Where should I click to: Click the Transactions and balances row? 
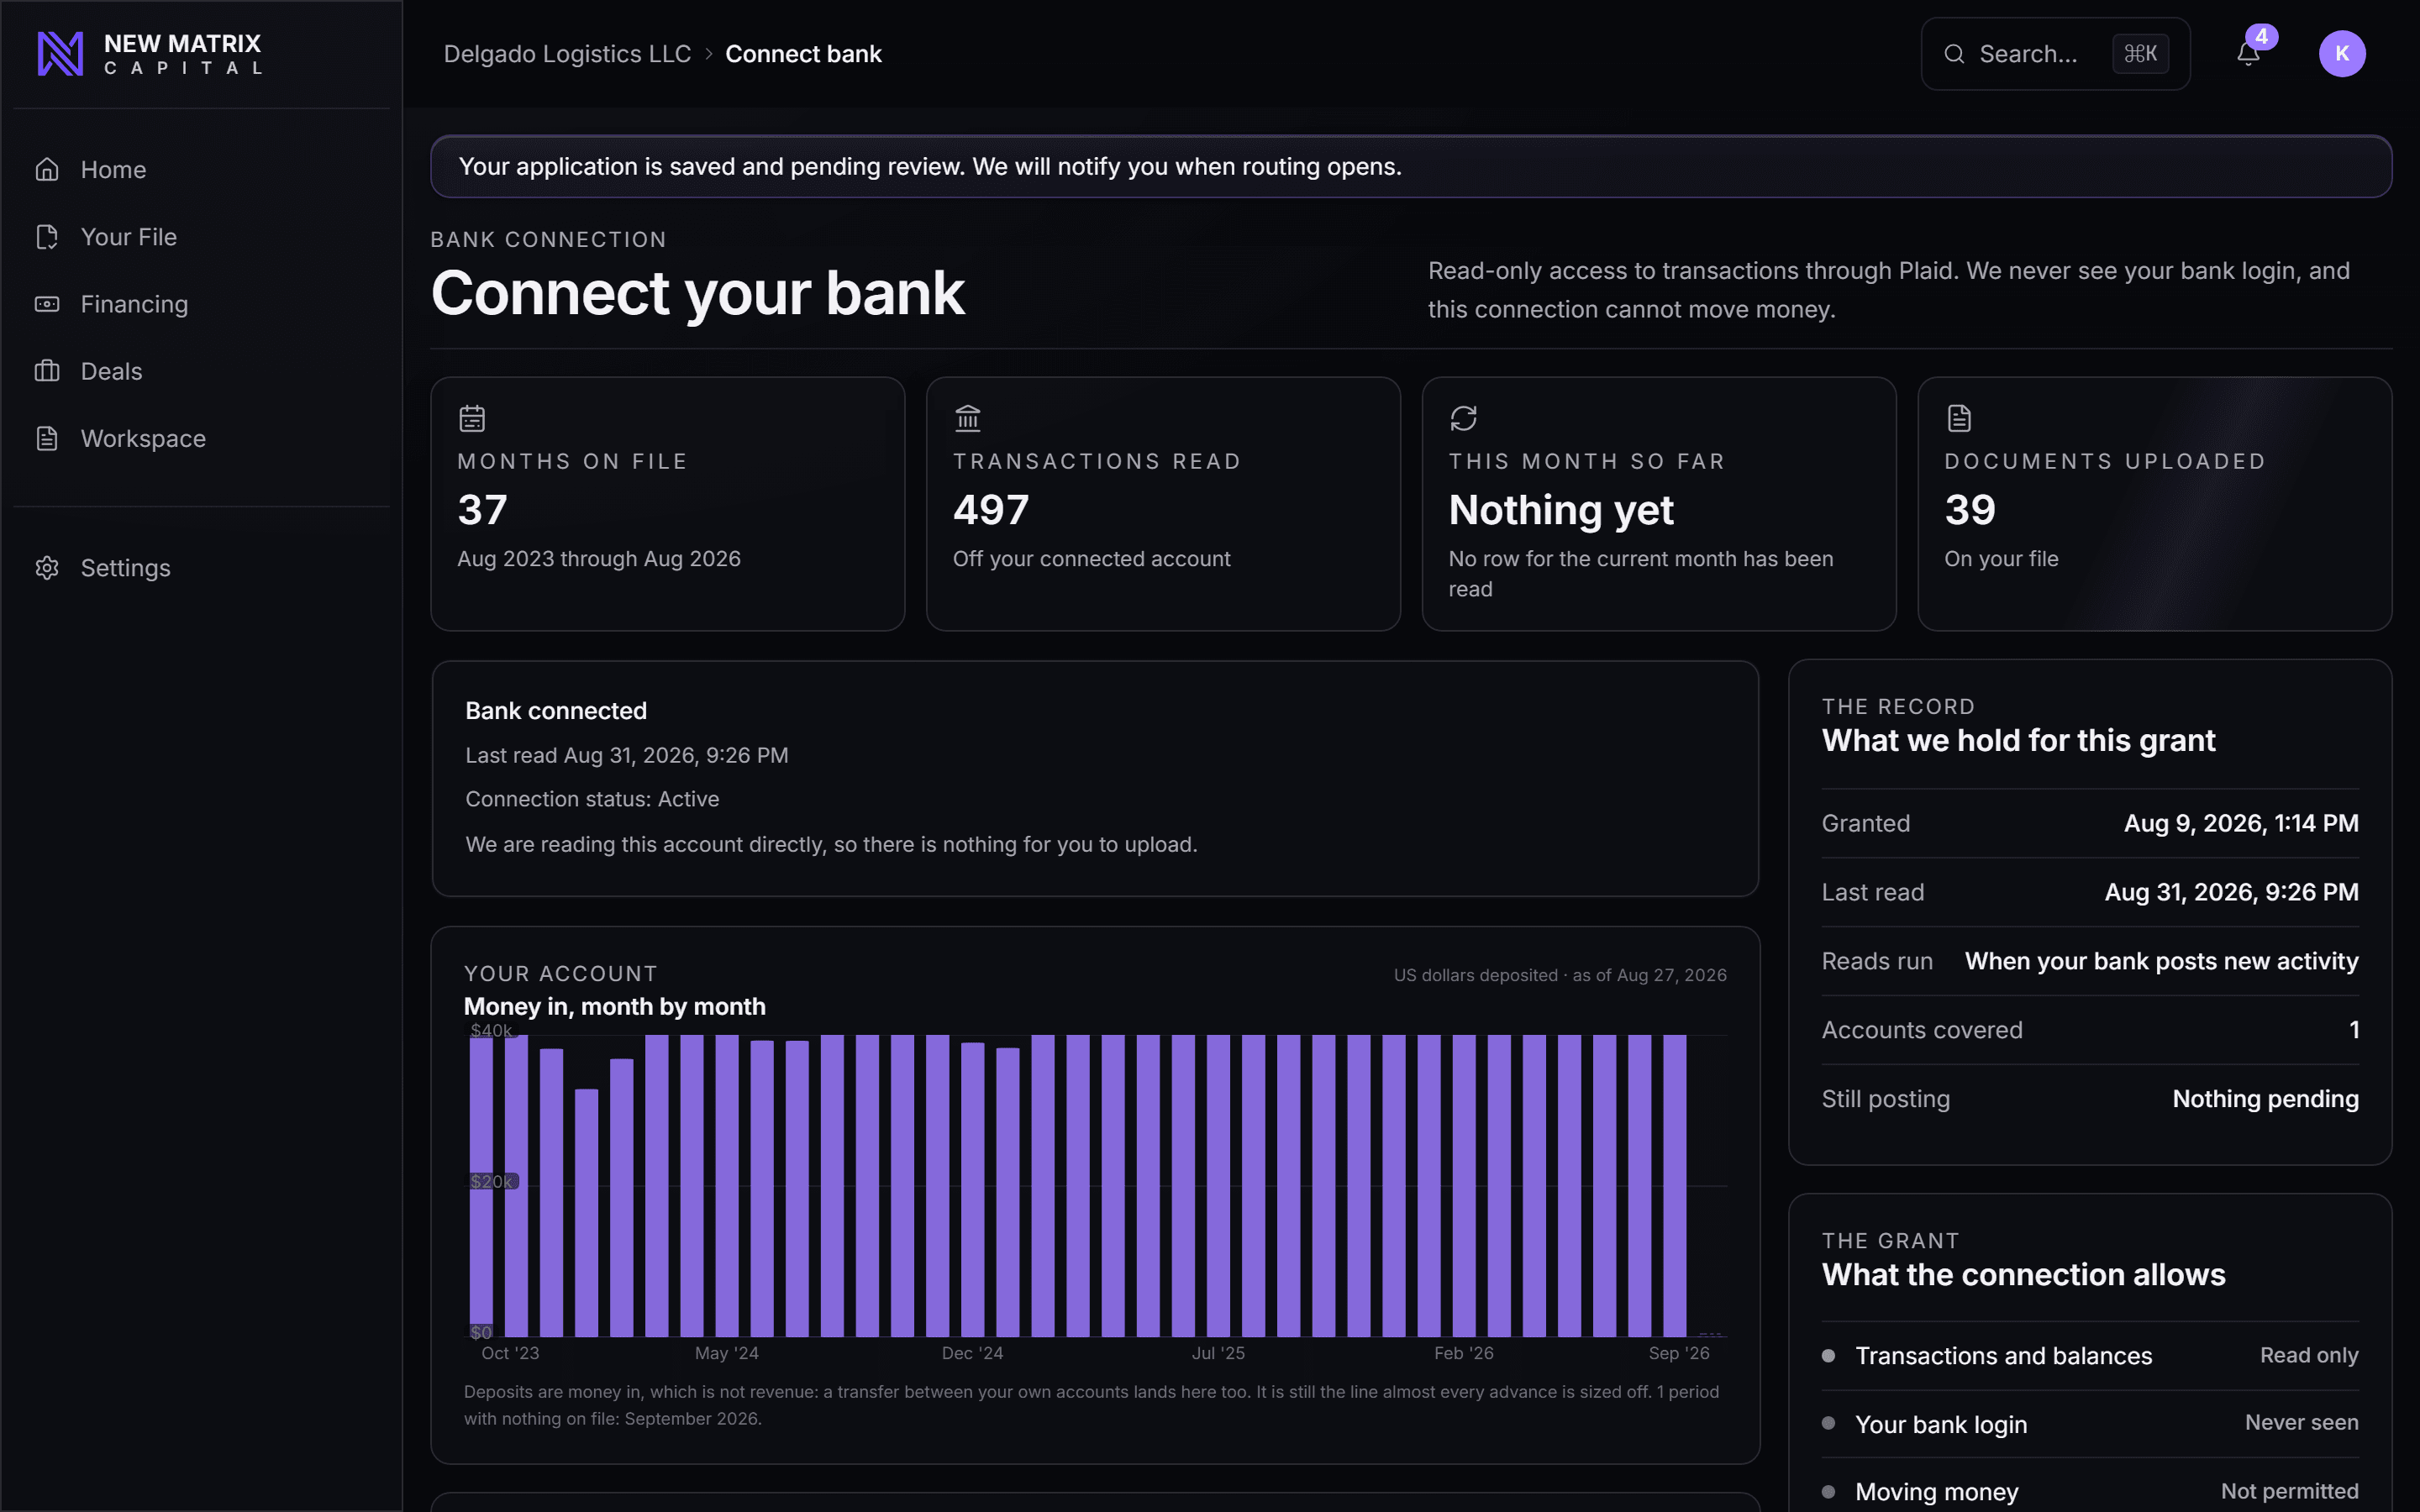click(x=2090, y=1356)
